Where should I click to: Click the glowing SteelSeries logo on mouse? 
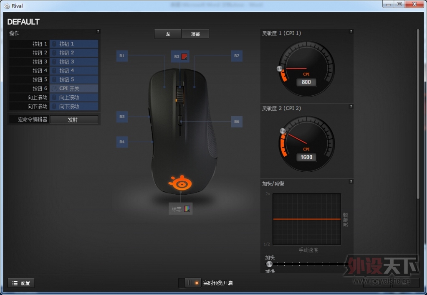[x=180, y=183]
